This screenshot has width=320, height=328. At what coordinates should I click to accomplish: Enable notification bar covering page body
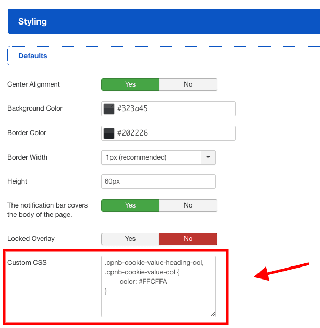130,205
